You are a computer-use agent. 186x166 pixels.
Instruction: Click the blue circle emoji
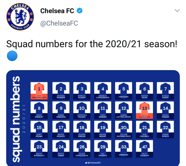click(x=12, y=56)
